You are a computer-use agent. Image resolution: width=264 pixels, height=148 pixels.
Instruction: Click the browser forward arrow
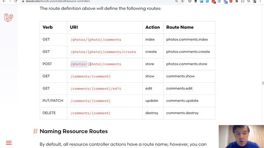[10, 1]
